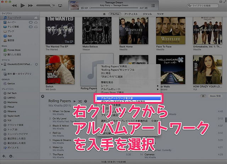Switch to the ジャンル tab
Image resolution: width=227 pixels, height=164 pixels.
[x=147, y=14]
